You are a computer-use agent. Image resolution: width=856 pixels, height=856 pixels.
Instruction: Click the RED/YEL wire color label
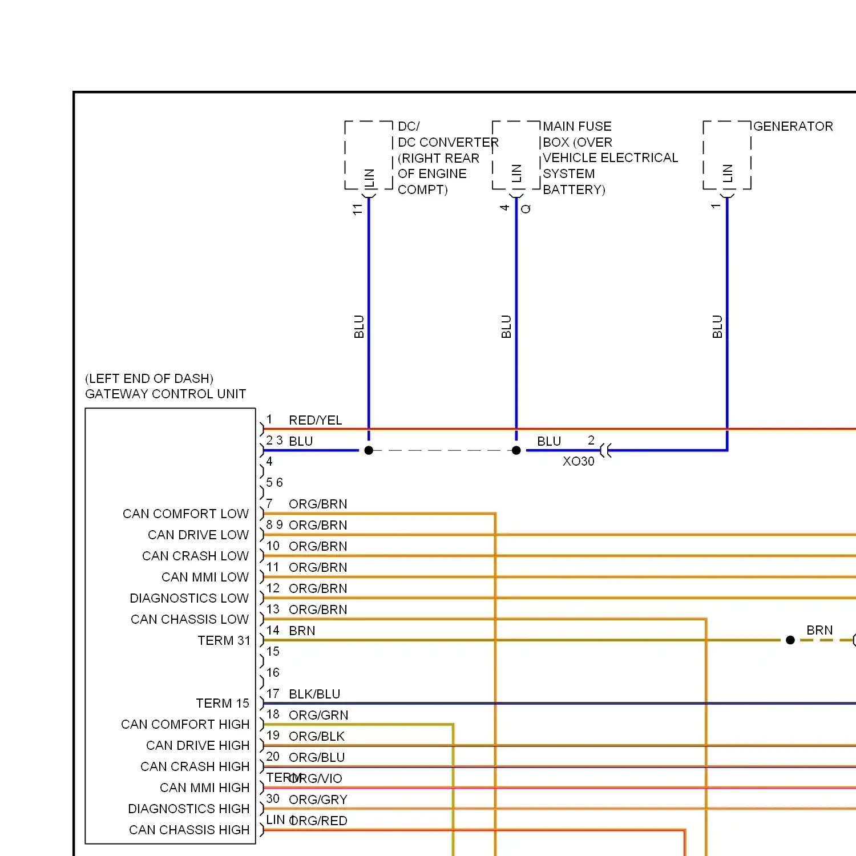pyautogui.click(x=315, y=420)
